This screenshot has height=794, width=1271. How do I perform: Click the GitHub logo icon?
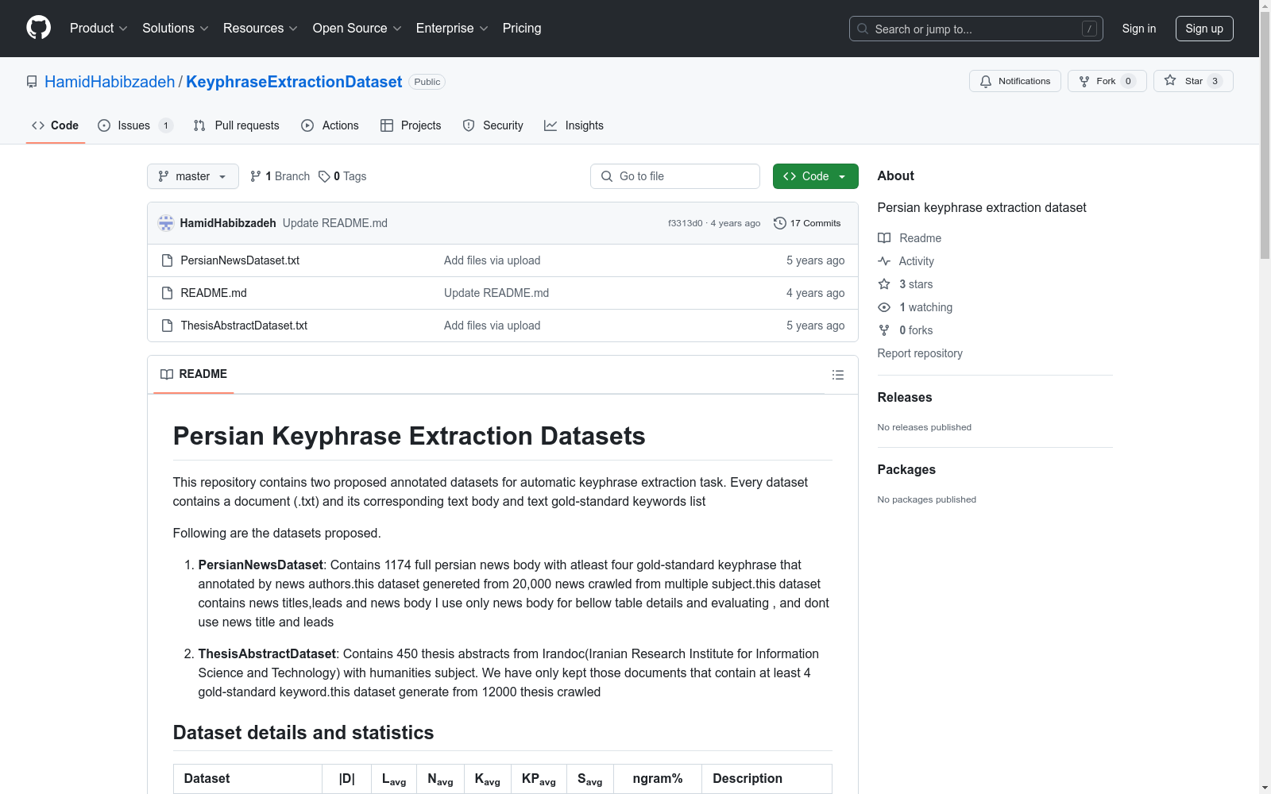click(x=38, y=28)
